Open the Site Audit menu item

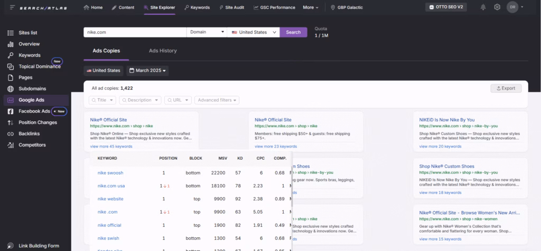click(232, 7)
